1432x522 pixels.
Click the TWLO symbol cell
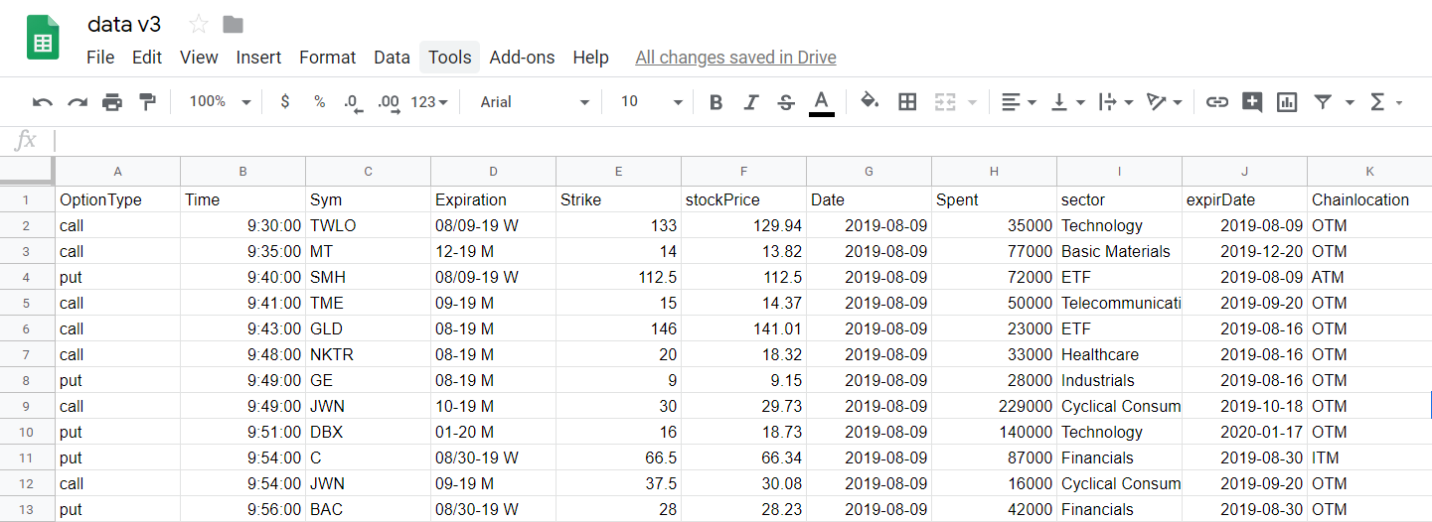pyautogui.click(x=369, y=225)
